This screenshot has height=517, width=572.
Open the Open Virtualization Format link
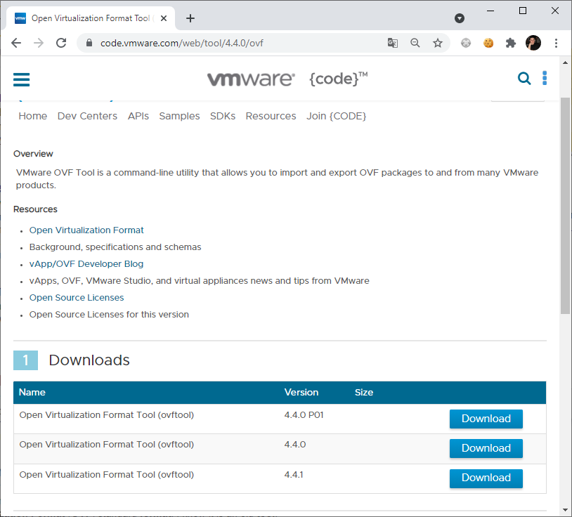pos(86,230)
